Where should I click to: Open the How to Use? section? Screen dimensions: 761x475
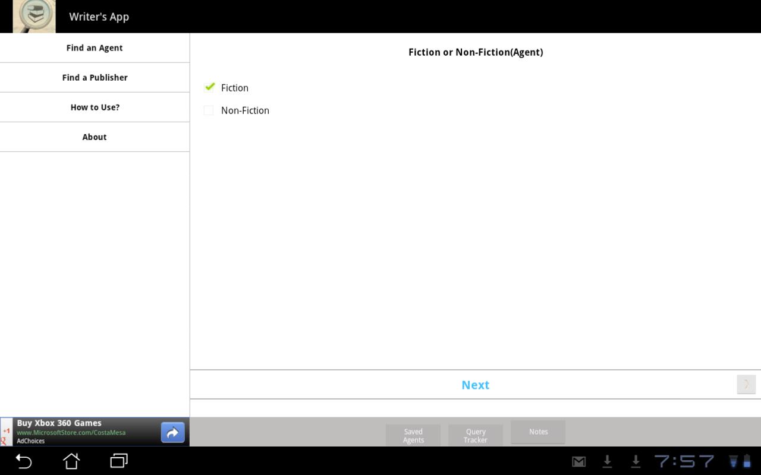click(x=95, y=107)
